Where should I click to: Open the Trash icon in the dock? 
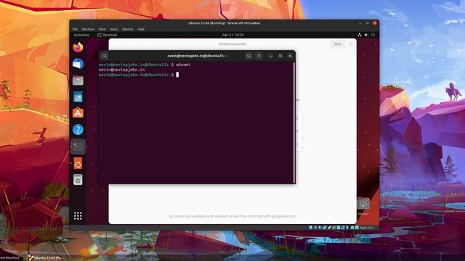(78, 180)
